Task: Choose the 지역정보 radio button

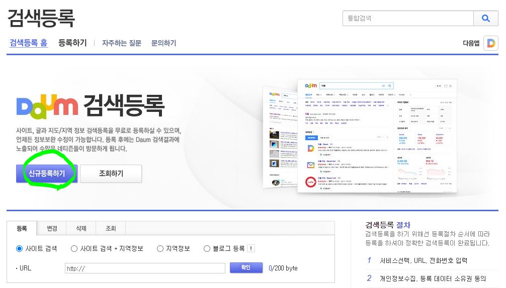Action: [160, 248]
